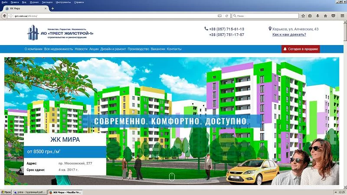Open the Акции page
Image resolution: width=347 pixels, height=195 pixels.
pos(94,49)
